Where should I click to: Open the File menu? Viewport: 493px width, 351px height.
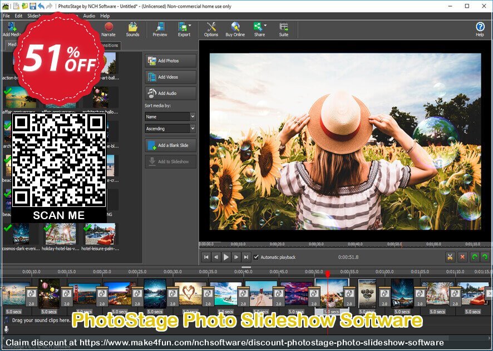pyautogui.click(x=6, y=16)
